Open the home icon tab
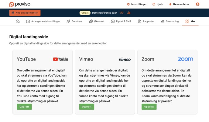Image resolution: width=209 pixels, height=122 pixels. [18, 21]
